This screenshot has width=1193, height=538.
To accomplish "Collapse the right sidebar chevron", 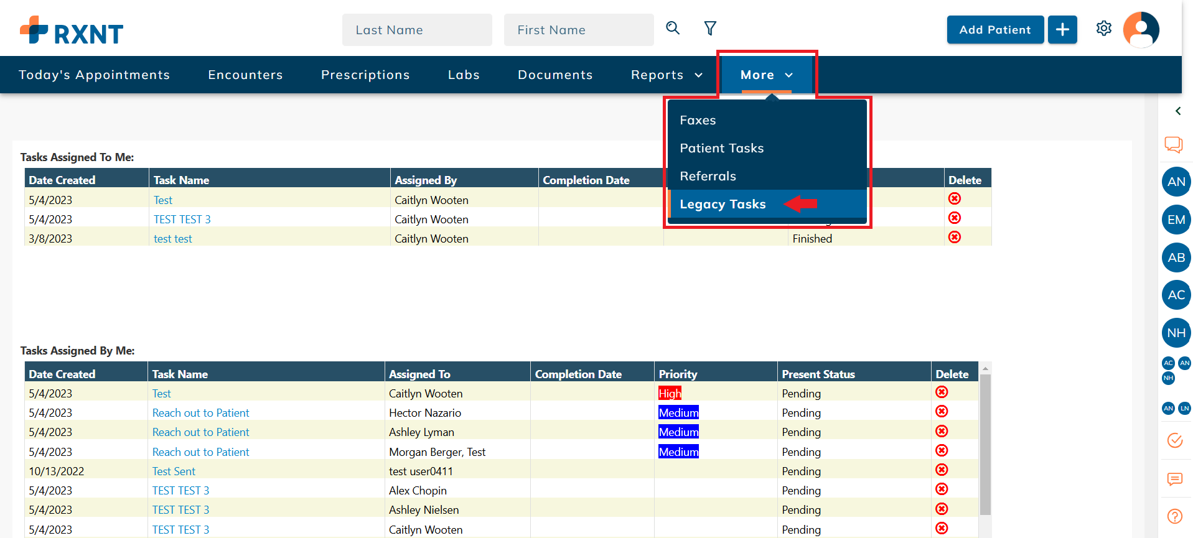I will coord(1178,111).
